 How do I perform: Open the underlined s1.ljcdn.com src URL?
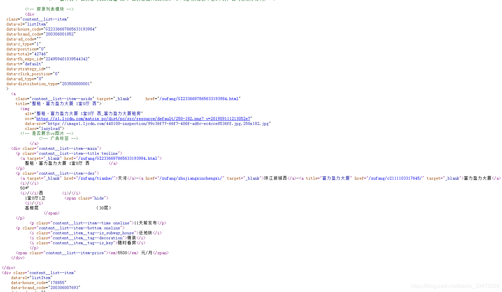[x=143, y=119]
